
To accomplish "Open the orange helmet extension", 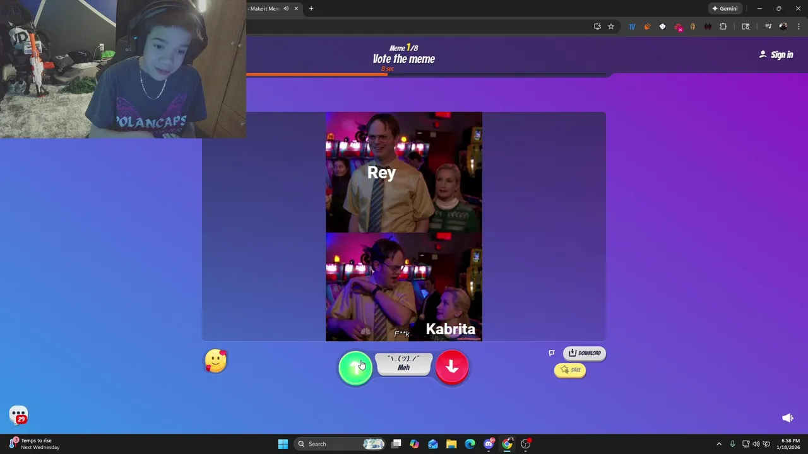I will [692, 26].
